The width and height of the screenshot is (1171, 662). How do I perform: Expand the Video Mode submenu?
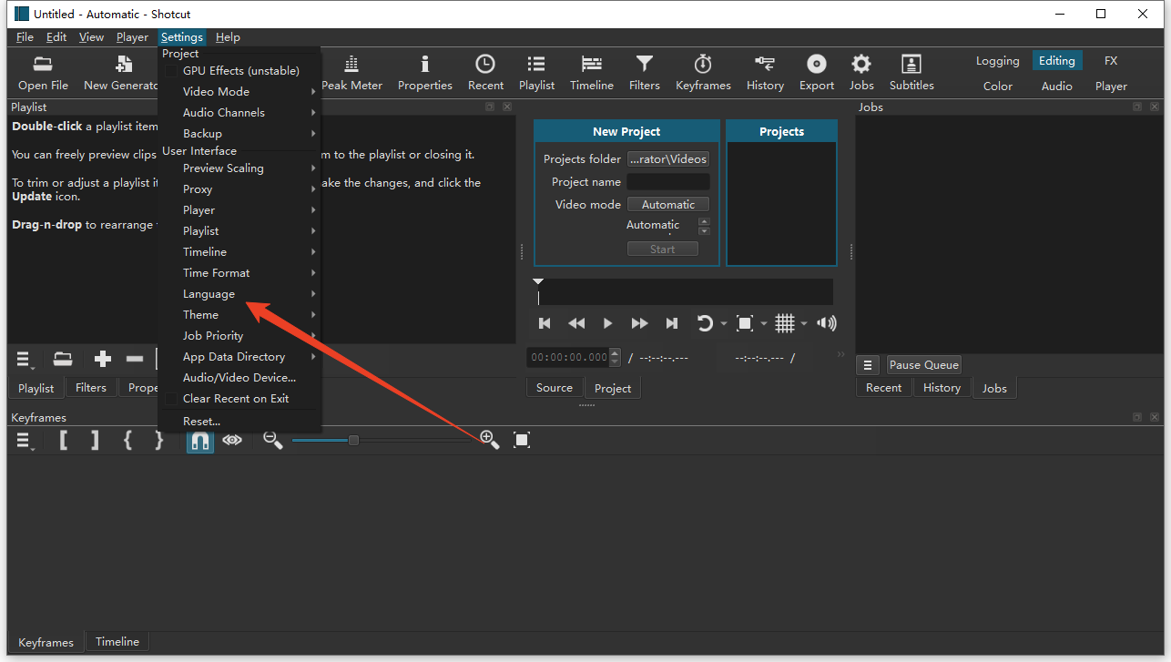pos(239,91)
